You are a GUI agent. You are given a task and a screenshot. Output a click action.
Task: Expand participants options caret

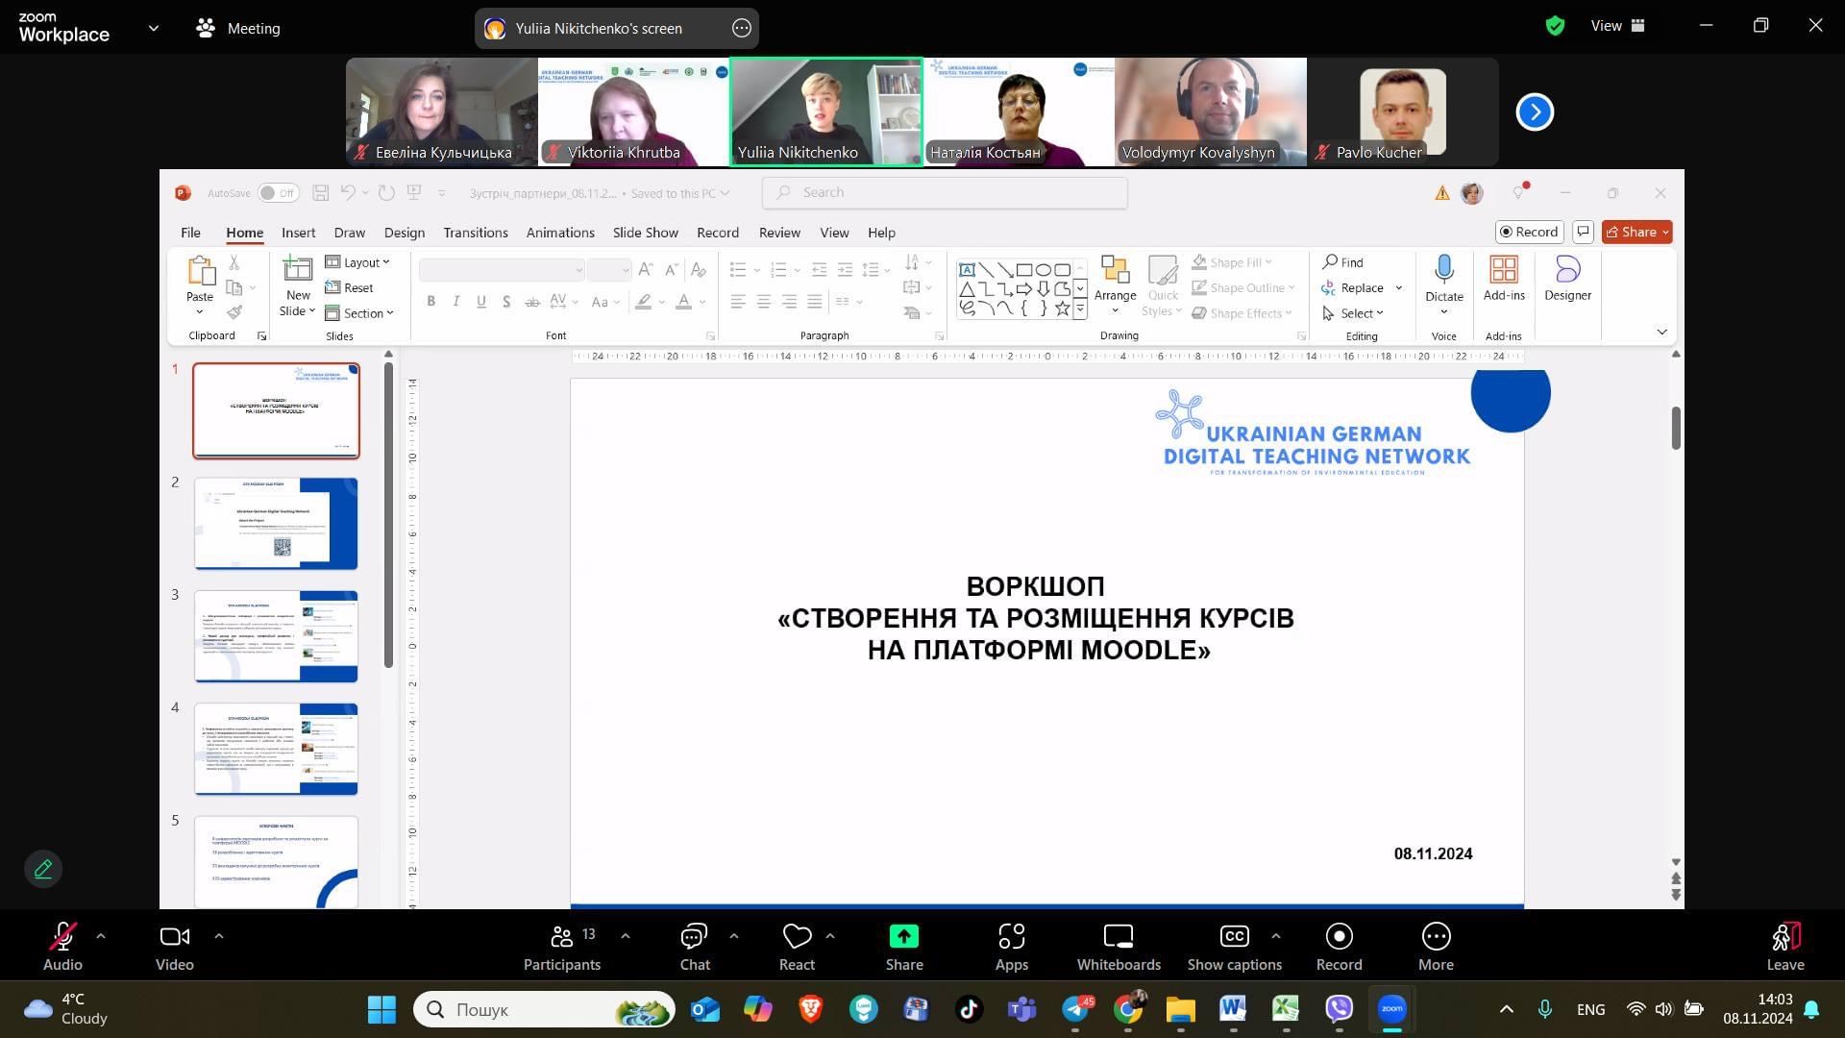click(626, 935)
